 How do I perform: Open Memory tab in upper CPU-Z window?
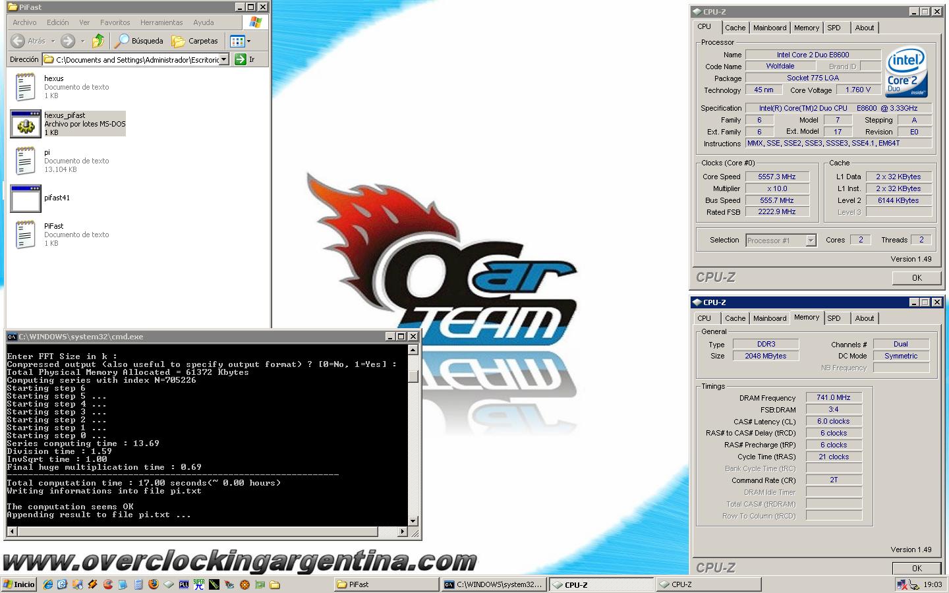(807, 28)
